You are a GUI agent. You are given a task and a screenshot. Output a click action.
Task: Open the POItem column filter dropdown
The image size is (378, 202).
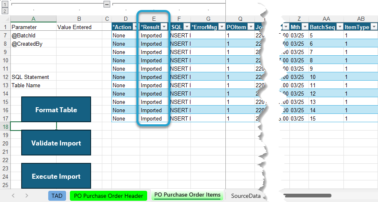tap(251, 27)
